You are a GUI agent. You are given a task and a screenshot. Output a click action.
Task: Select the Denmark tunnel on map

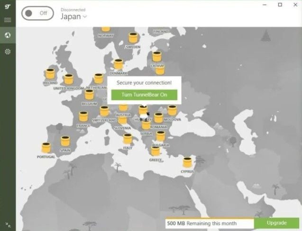click(x=118, y=64)
